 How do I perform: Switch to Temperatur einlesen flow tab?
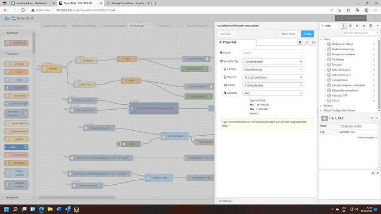tap(113, 26)
